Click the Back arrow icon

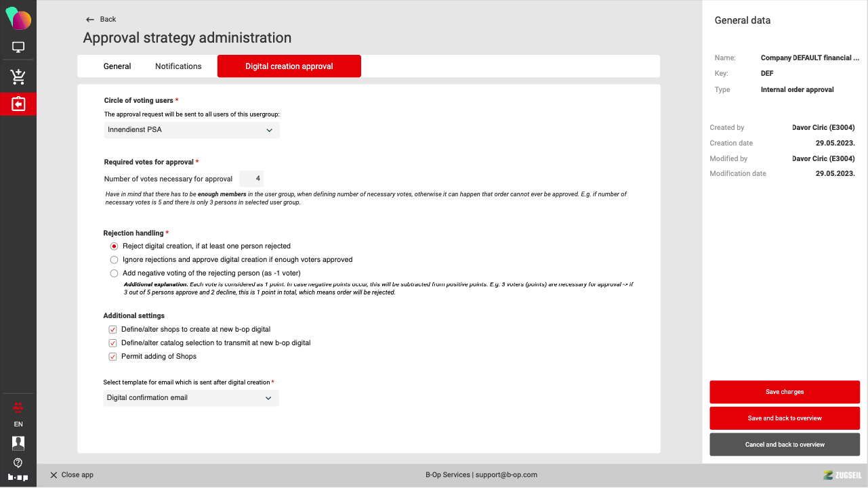pos(90,20)
